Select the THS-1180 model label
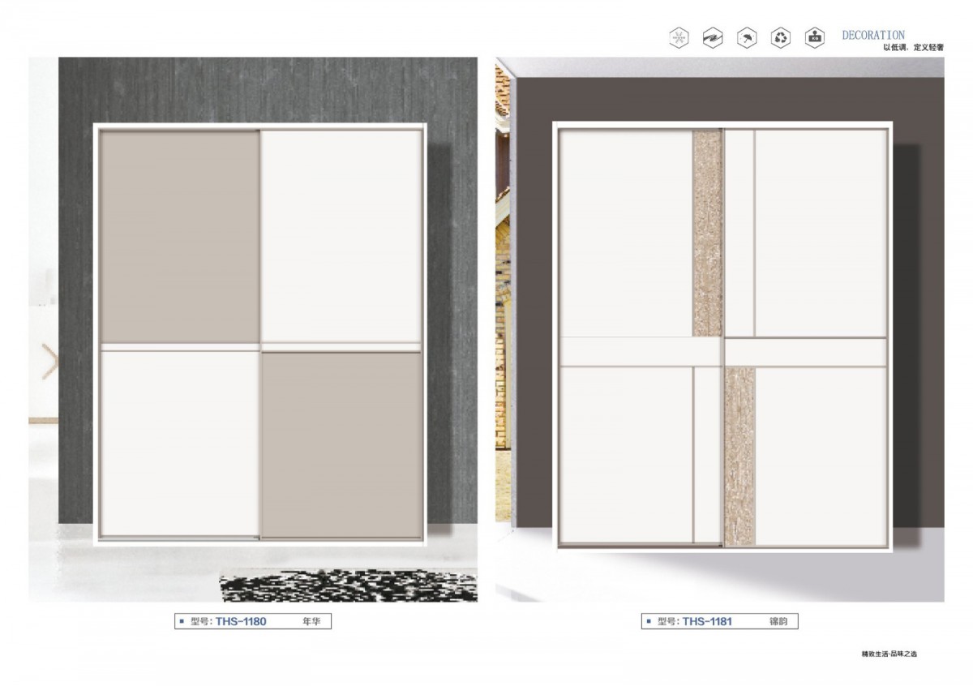This screenshot has height=686, width=973. (241, 622)
